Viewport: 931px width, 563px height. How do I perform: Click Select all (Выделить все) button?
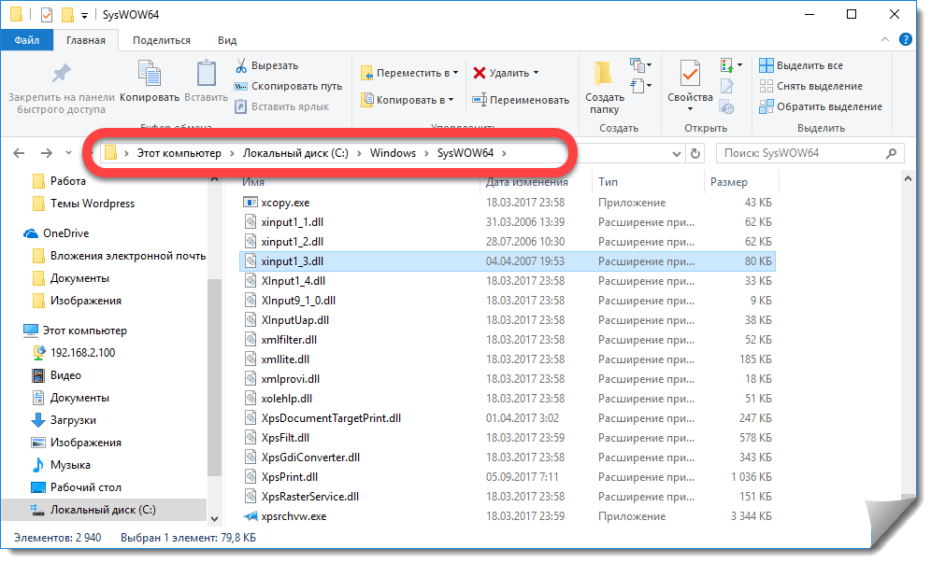click(x=801, y=65)
